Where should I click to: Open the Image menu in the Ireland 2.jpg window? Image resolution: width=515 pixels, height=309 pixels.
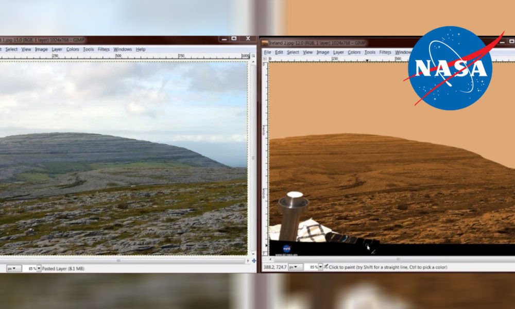[x=323, y=52]
